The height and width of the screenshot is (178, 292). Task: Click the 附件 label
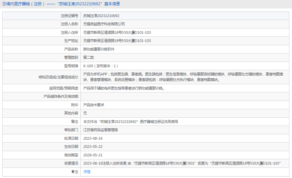(74, 105)
